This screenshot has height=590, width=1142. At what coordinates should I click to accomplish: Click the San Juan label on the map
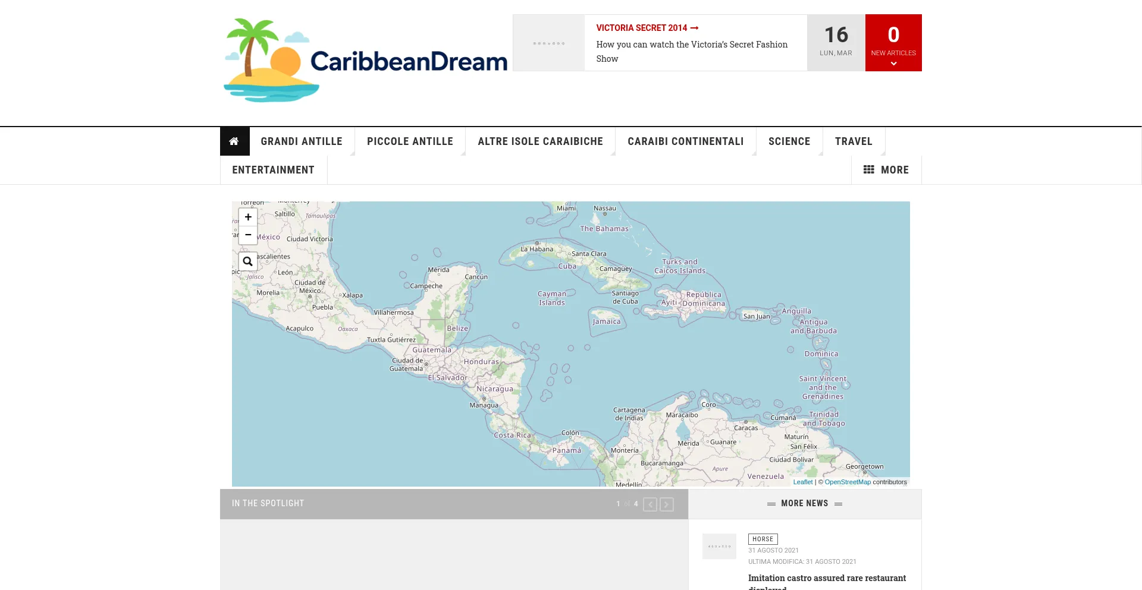click(x=756, y=316)
